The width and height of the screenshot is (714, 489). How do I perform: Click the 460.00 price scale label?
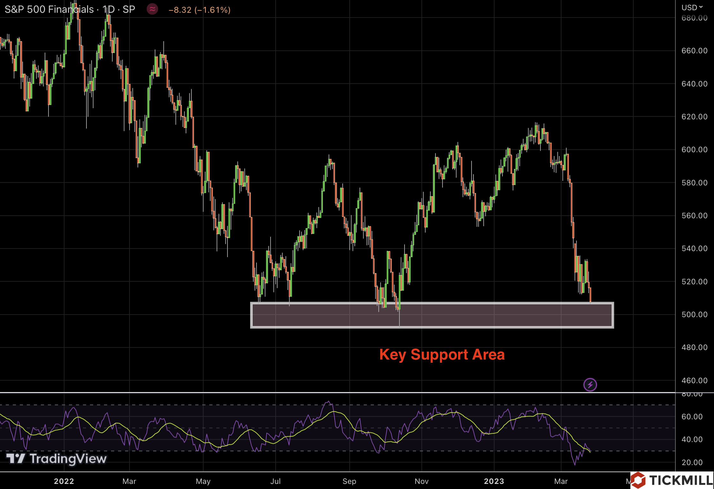[x=695, y=380]
